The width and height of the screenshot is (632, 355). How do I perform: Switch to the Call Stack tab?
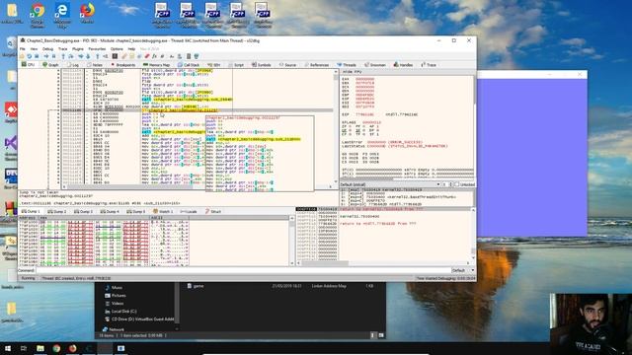click(189, 64)
